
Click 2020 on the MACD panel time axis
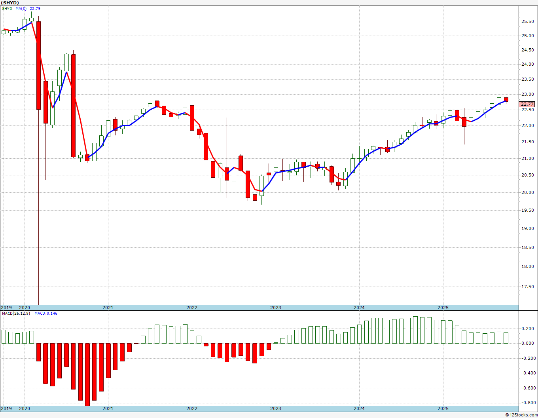coord(25,408)
